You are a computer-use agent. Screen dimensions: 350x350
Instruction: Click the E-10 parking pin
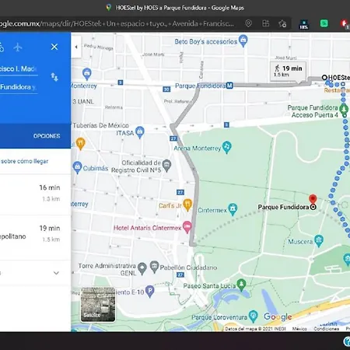[150, 291]
